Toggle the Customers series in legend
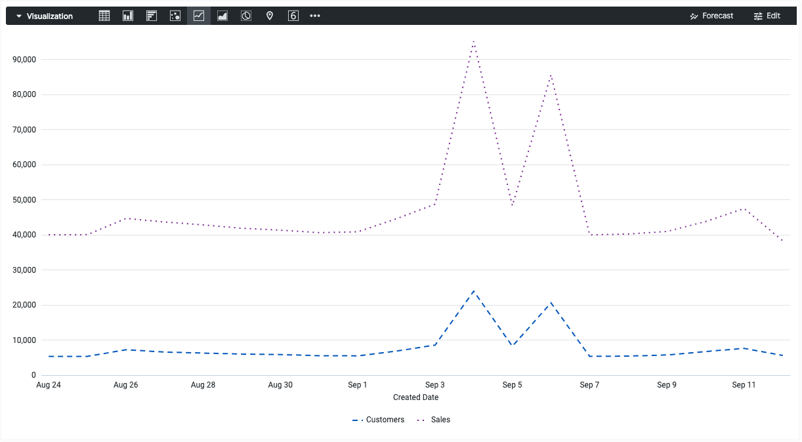The width and height of the screenshot is (802, 442). (x=385, y=420)
